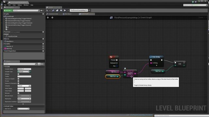This screenshot has width=209, height=117.
Task: Navigate forward in the graph history
Action: coord(52,18)
